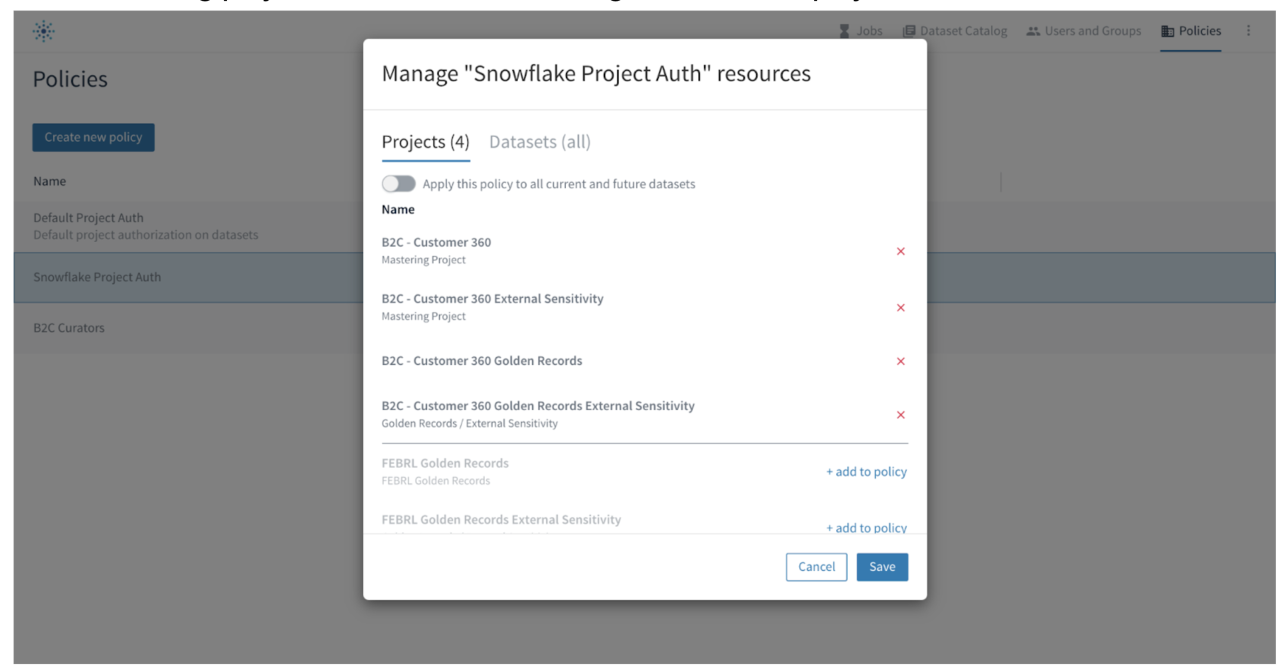Open the Jobs page from the hourglass icon
This screenshot has height=672, width=1288.
(x=845, y=31)
